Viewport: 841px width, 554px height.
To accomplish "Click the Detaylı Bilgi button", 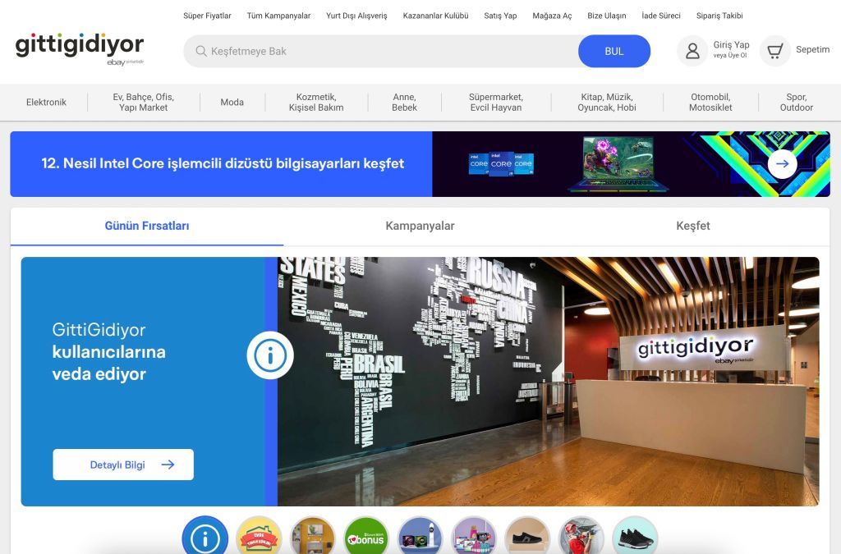I will pyautogui.click(x=123, y=465).
